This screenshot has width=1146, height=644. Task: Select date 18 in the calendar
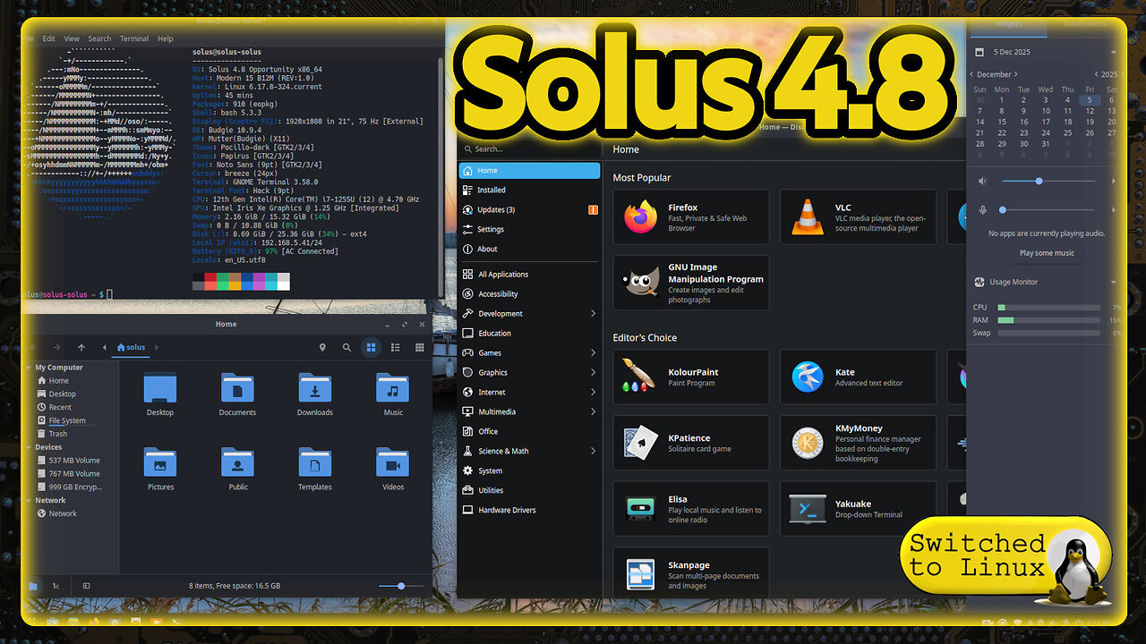point(1067,122)
